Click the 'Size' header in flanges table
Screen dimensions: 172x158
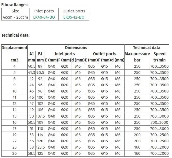(15, 11)
